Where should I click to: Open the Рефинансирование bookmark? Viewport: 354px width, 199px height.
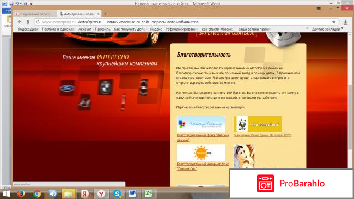(181, 29)
